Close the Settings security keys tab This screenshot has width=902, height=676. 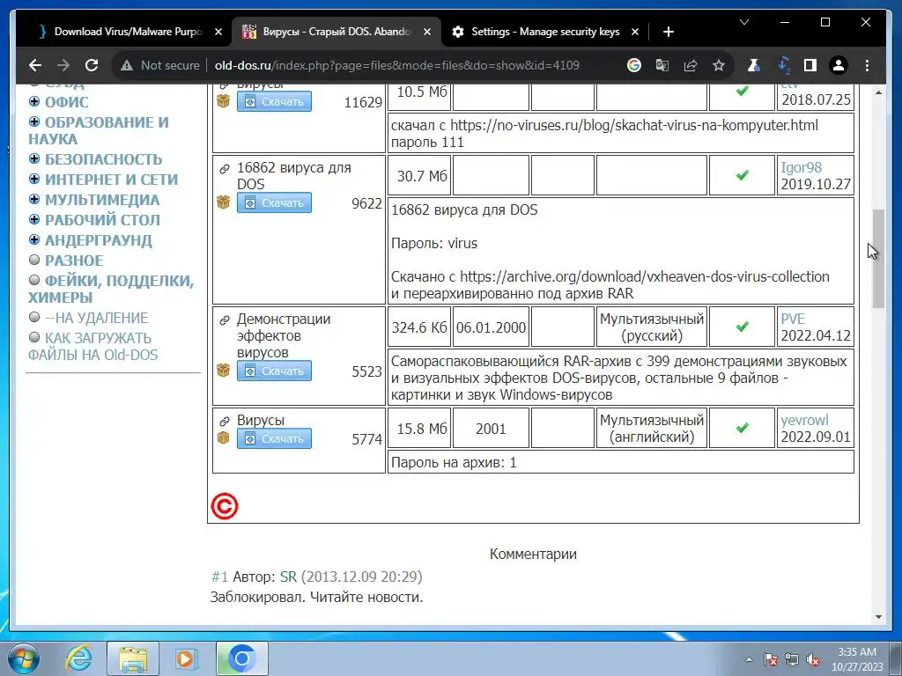tap(634, 33)
